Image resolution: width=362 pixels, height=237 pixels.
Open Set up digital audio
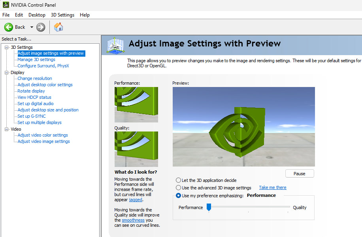click(36, 104)
